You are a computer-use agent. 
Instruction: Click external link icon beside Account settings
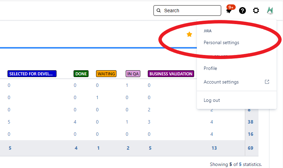(267, 82)
